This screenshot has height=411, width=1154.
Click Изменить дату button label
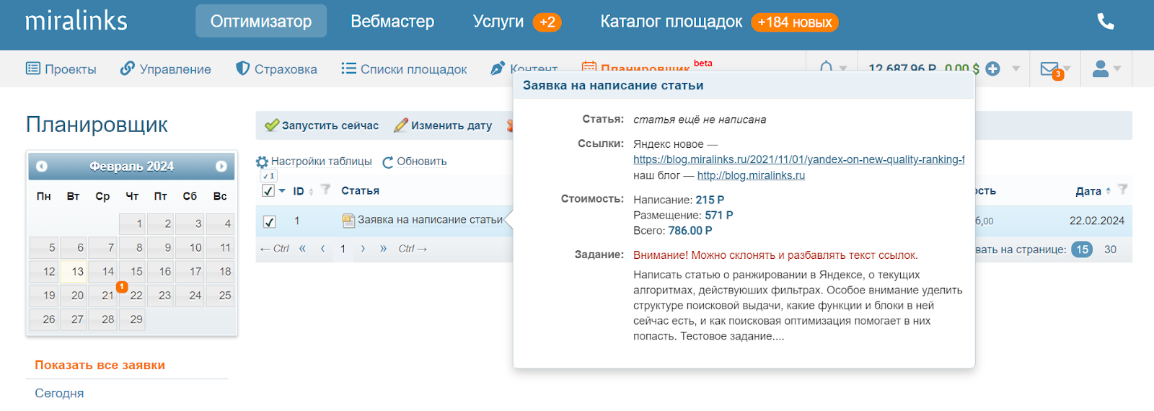[x=452, y=125]
